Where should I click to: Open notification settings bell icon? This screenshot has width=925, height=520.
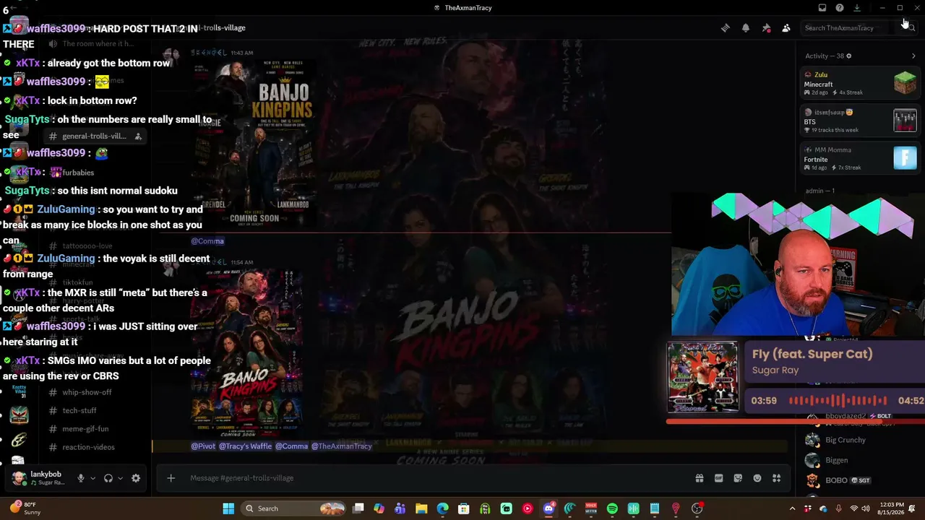click(746, 28)
